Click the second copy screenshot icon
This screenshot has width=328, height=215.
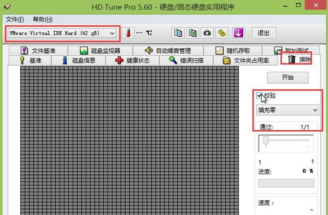click(192, 33)
